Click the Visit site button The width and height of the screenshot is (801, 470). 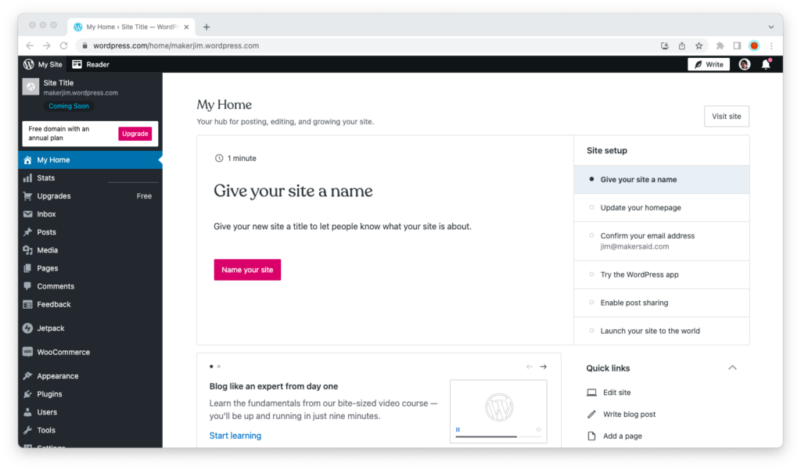[x=727, y=117]
